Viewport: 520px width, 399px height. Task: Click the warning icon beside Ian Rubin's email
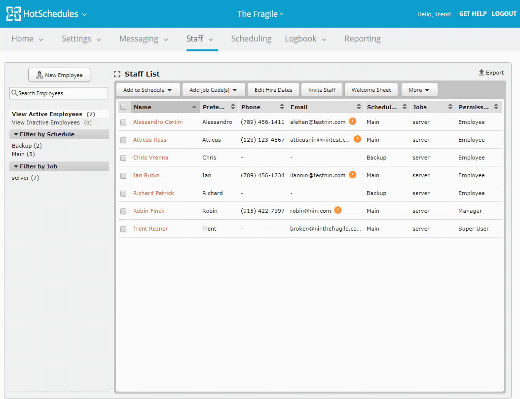pyautogui.click(x=353, y=175)
